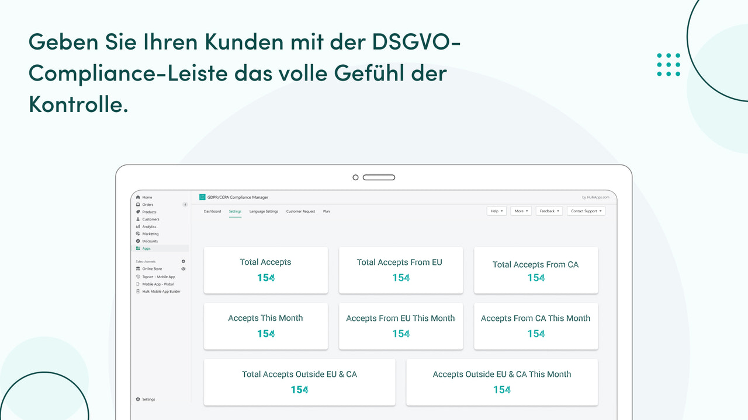Click the Orders count badge 4
The width and height of the screenshot is (748, 420).
coord(185,205)
